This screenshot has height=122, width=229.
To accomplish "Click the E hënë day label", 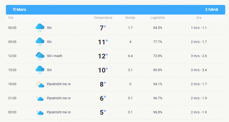I will tap(212, 10).
